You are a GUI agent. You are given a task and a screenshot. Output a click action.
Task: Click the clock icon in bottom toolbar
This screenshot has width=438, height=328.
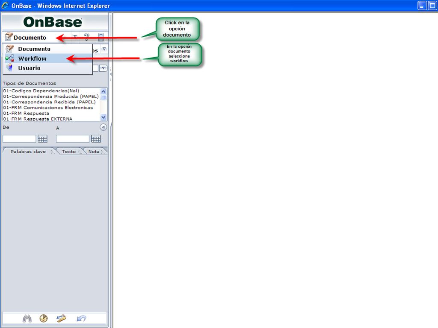click(44, 318)
